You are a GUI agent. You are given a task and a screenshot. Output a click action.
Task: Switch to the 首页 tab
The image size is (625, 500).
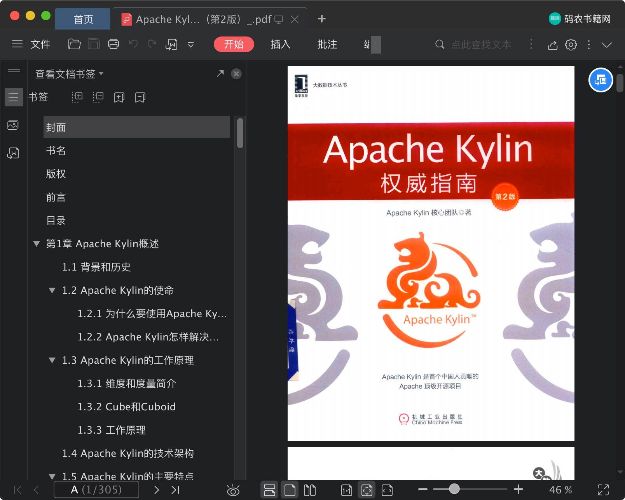point(83,19)
